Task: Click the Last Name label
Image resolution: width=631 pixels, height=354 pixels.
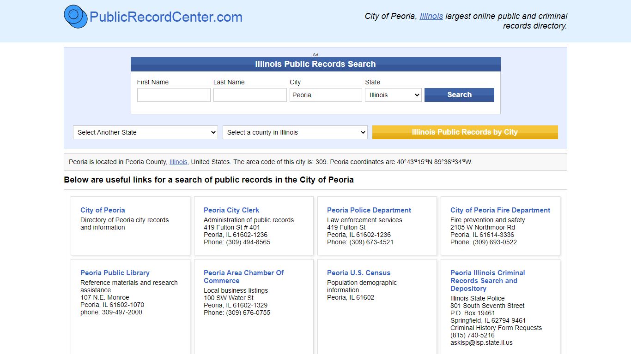Action: click(x=229, y=82)
